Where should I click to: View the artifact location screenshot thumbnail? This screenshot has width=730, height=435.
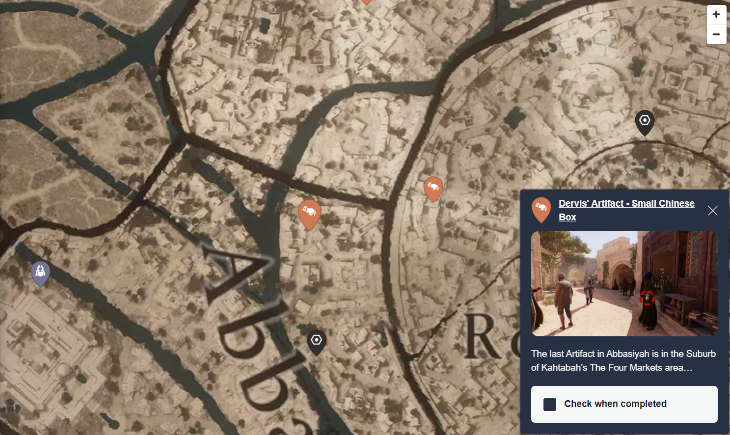click(624, 284)
